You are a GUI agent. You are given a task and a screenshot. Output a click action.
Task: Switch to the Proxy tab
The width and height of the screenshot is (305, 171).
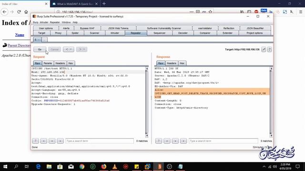click(x=58, y=33)
